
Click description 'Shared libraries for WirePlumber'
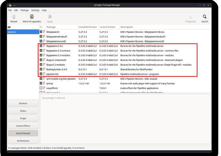(x=136, y=69)
